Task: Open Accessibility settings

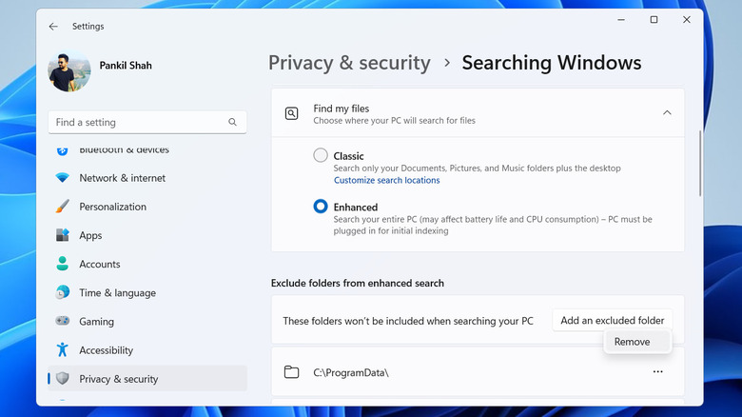Action: pos(106,350)
